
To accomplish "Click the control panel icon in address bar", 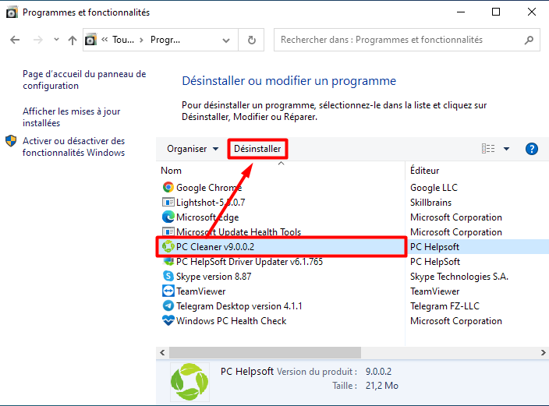I will click(90, 40).
